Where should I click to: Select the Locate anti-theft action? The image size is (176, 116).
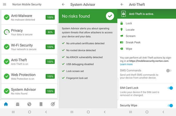(130, 30)
